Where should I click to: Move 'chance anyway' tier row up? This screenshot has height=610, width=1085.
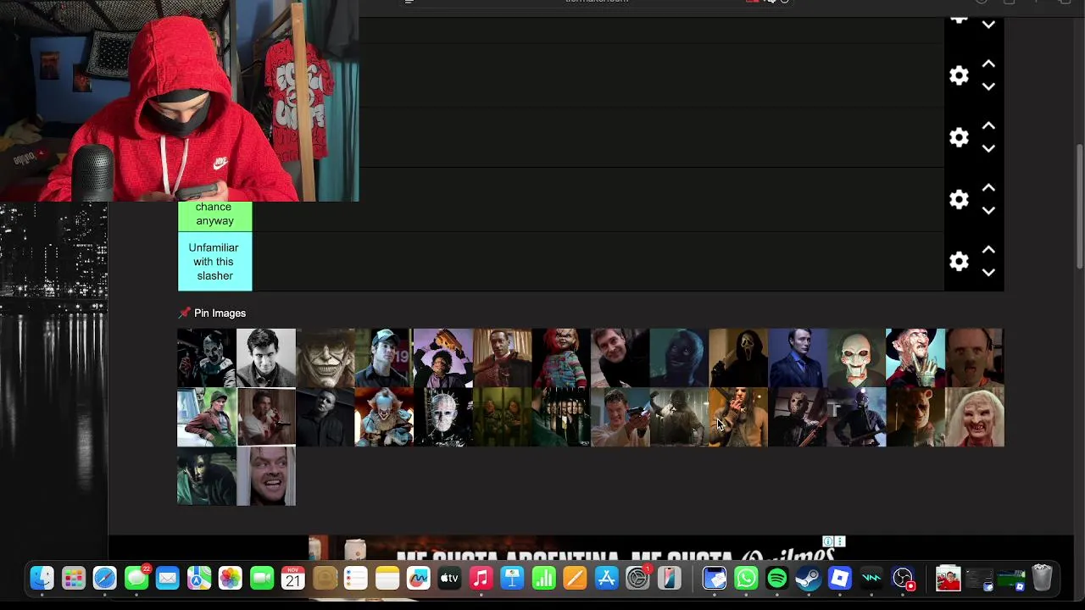[988, 188]
